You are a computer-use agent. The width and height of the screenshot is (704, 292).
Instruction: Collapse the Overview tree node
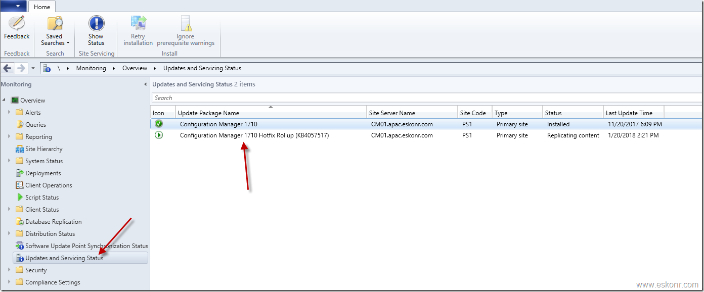[x=4, y=100]
